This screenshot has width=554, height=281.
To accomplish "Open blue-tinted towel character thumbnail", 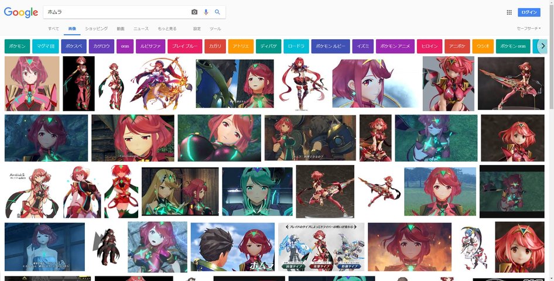I will [x=45, y=247].
